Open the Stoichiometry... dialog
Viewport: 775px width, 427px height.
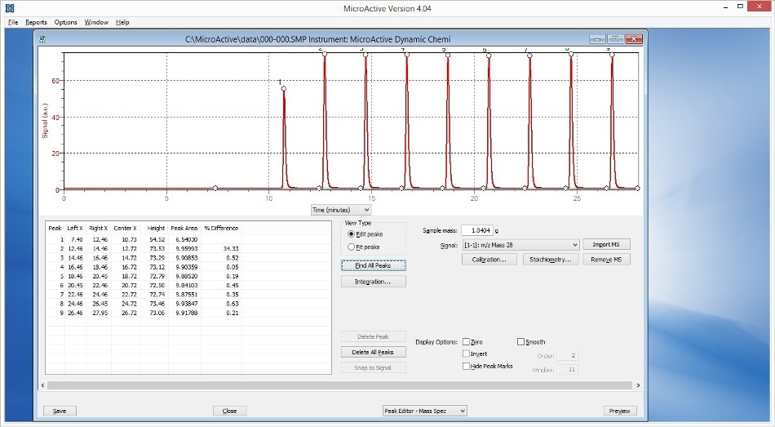tap(551, 260)
